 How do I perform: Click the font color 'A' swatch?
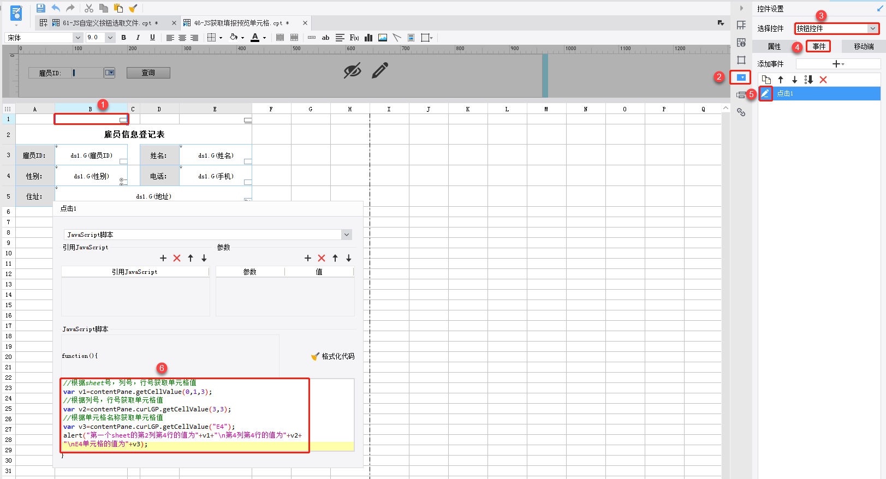[x=255, y=38]
